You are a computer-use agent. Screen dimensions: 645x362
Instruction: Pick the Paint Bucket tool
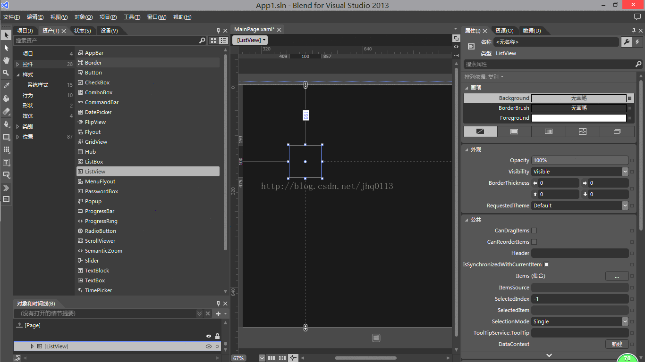click(x=6, y=99)
